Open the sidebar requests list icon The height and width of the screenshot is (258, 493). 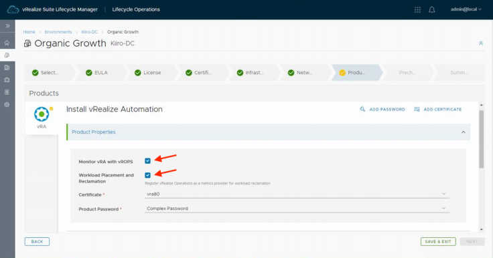7,92
